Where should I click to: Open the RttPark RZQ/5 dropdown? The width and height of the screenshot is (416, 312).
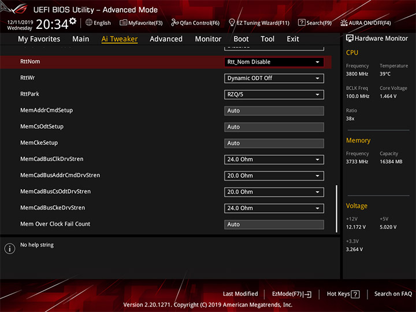pos(274,94)
